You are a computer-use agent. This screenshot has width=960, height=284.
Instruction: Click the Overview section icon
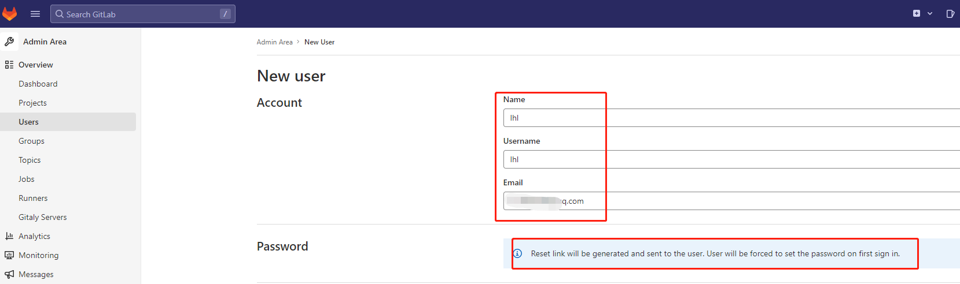pos(9,65)
